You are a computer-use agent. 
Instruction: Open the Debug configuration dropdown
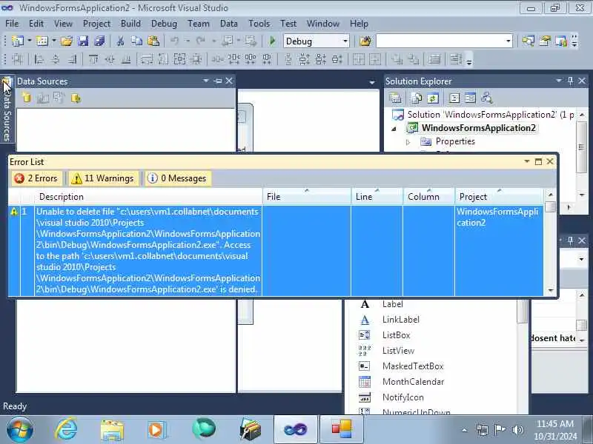tap(345, 41)
